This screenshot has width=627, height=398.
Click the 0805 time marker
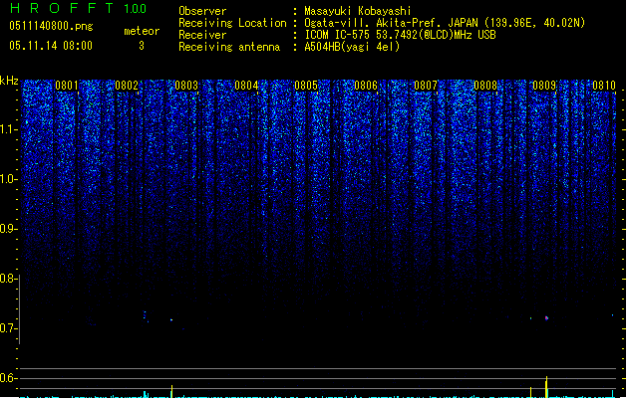[x=306, y=86]
